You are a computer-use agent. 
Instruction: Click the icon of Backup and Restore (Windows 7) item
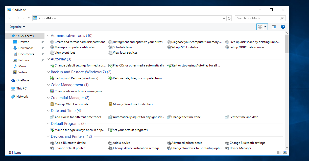point(52,78)
